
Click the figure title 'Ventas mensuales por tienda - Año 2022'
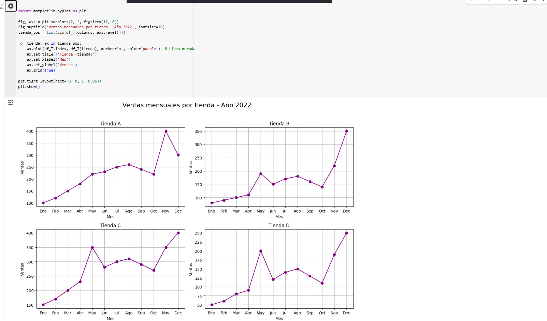click(x=187, y=105)
